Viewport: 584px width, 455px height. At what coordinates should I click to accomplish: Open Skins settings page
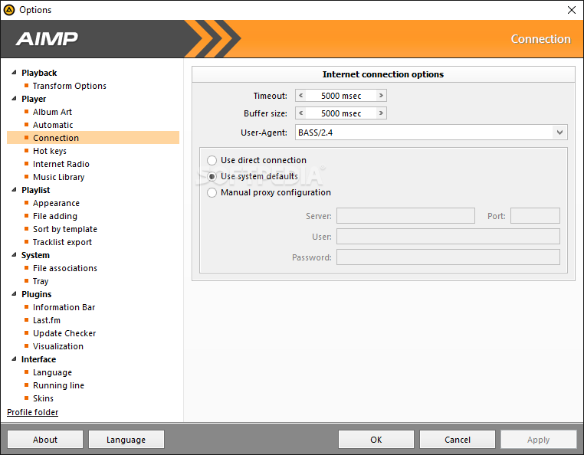point(43,398)
